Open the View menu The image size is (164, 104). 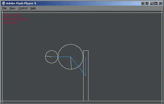click(12, 8)
